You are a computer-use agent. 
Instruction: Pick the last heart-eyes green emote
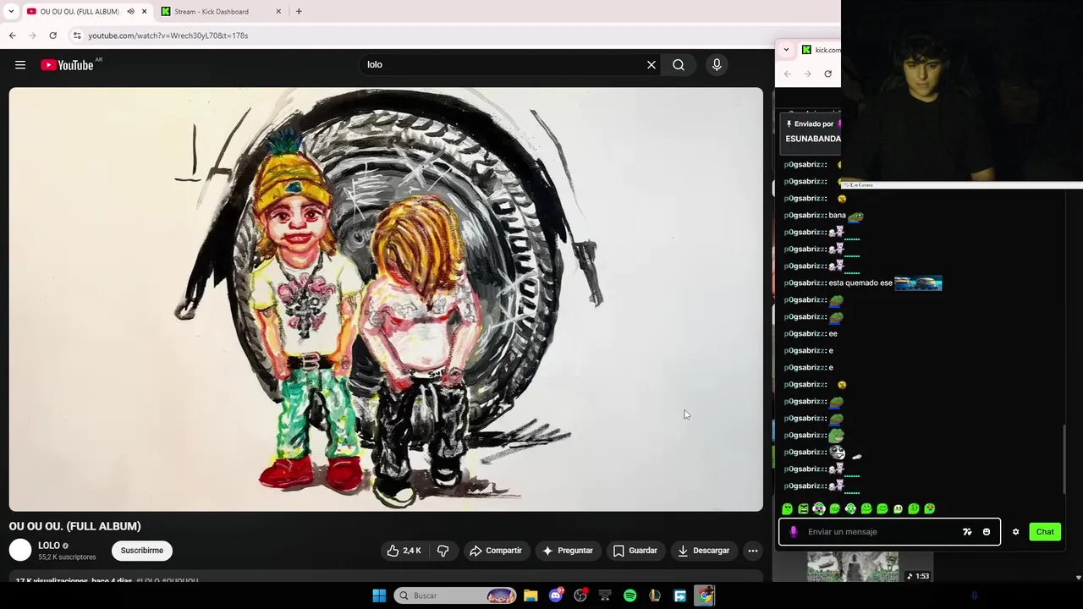(x=929, y=509)
